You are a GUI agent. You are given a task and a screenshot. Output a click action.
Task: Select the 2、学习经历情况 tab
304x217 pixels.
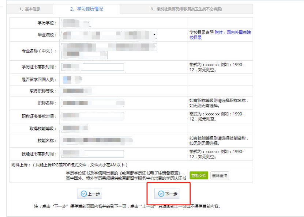tap(86, 9)
